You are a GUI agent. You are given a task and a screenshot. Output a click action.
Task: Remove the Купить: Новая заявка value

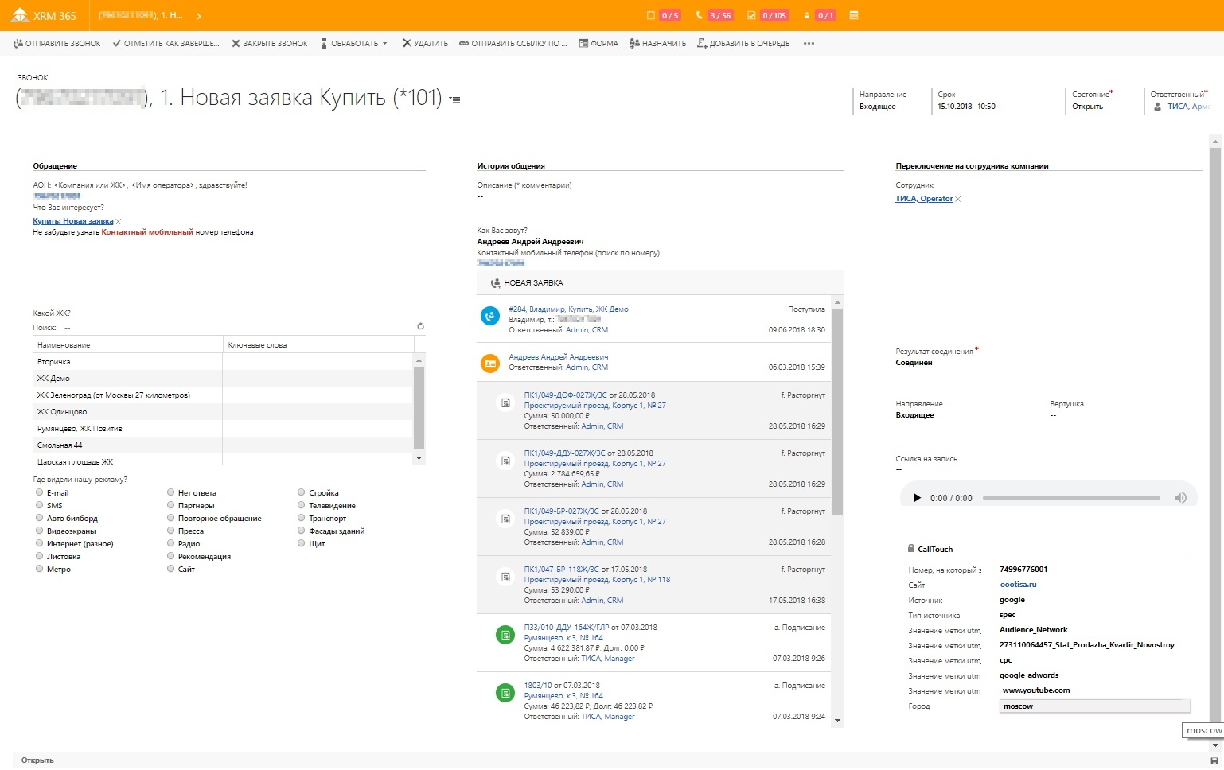coord(119,222)
